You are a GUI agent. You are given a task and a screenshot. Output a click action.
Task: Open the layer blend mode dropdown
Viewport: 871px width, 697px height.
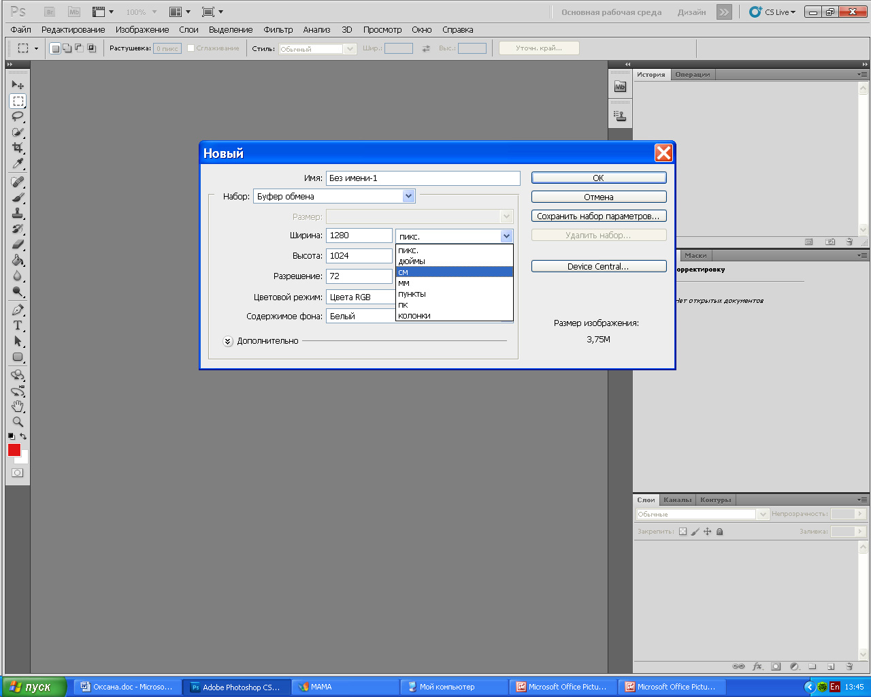pos(702,515)
